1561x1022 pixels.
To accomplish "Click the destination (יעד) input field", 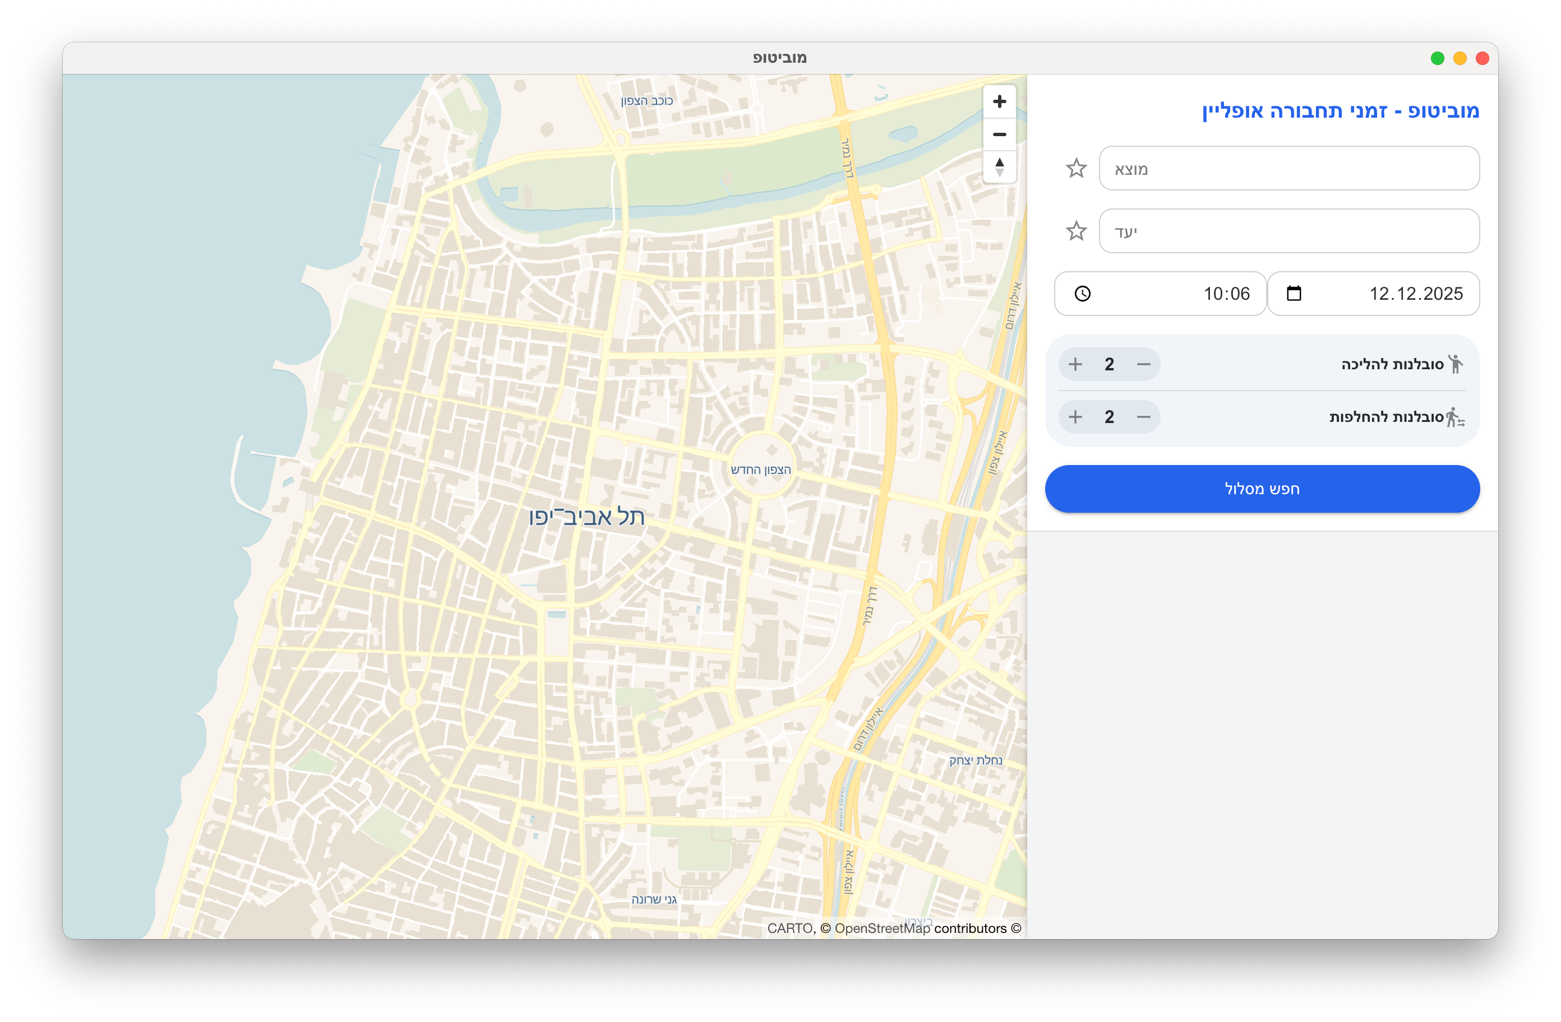I will point(1289,231).
